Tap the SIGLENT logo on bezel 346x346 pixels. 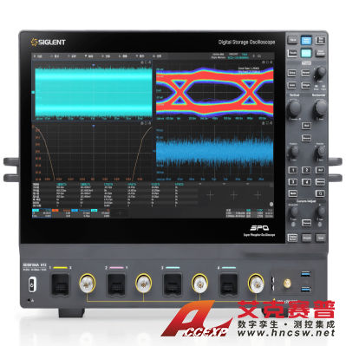pos(49,42)
